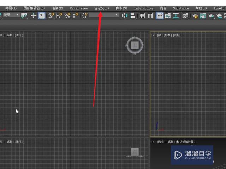226x169 pixels.
Task: Open the Curve Editor
Action: (168, 15)
